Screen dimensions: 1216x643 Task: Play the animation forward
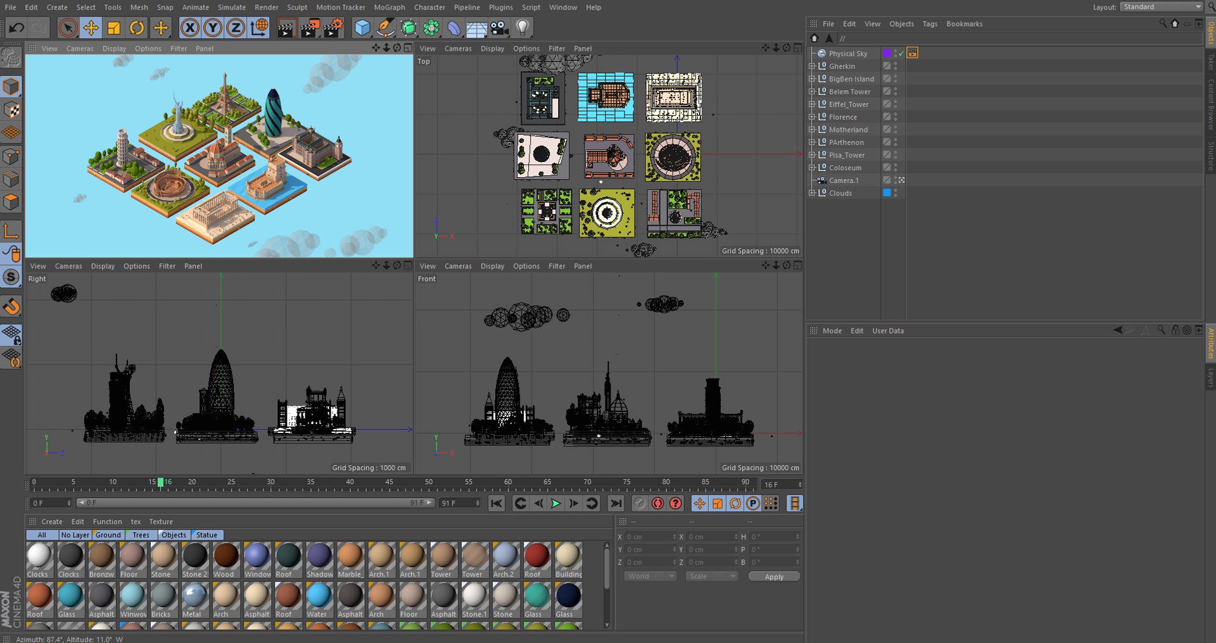tap(555, 503)
